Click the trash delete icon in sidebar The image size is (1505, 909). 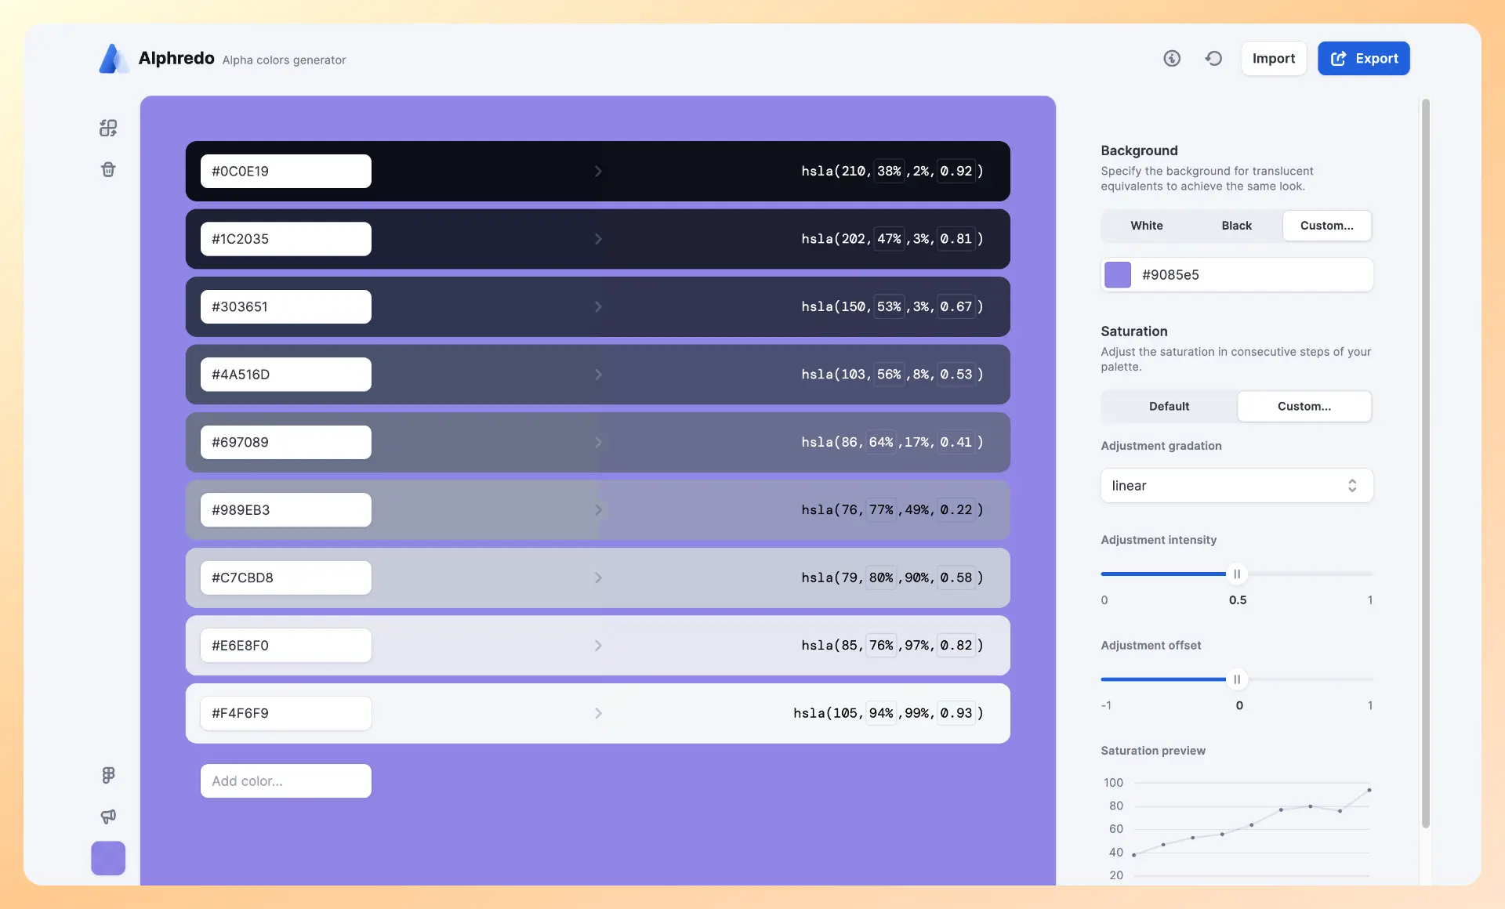pos(108,169)
